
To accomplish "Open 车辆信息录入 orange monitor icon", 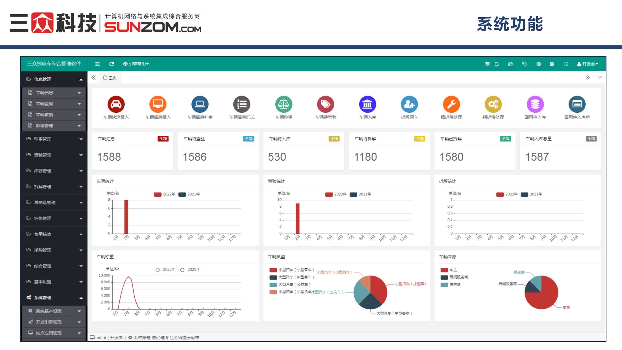I will [158, 104].
